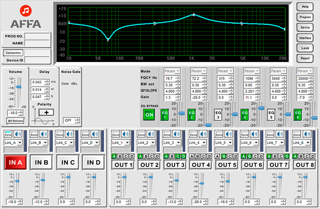
Task: Toggle EQ 1 band button
Action: click(165, 115)
